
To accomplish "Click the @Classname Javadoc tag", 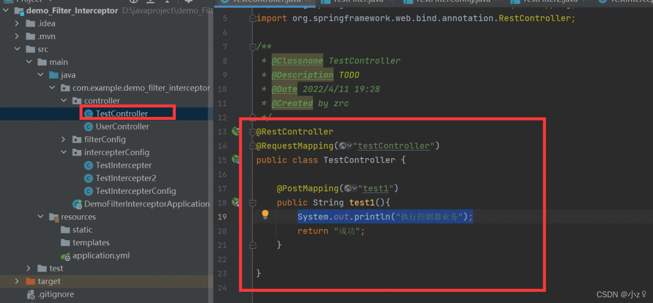I will pos(297,61).
